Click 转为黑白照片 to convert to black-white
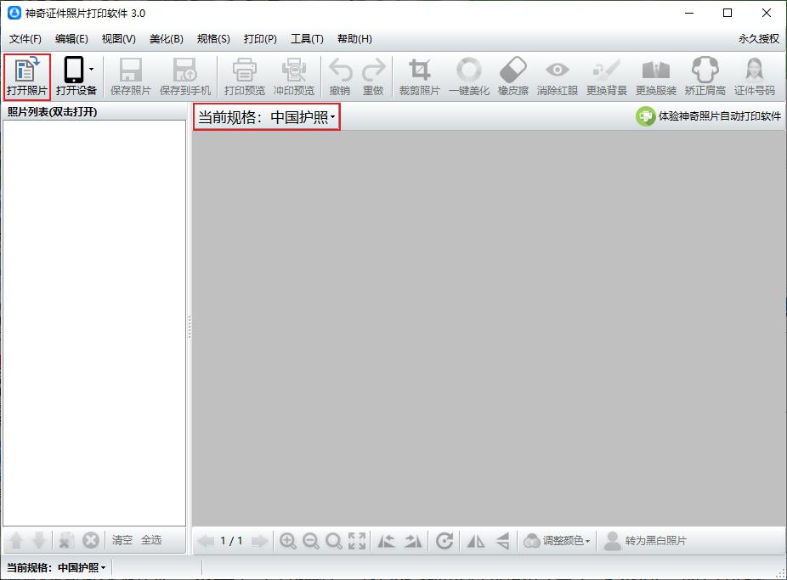This screenshot has width=787, height=580. coord(653,541)
